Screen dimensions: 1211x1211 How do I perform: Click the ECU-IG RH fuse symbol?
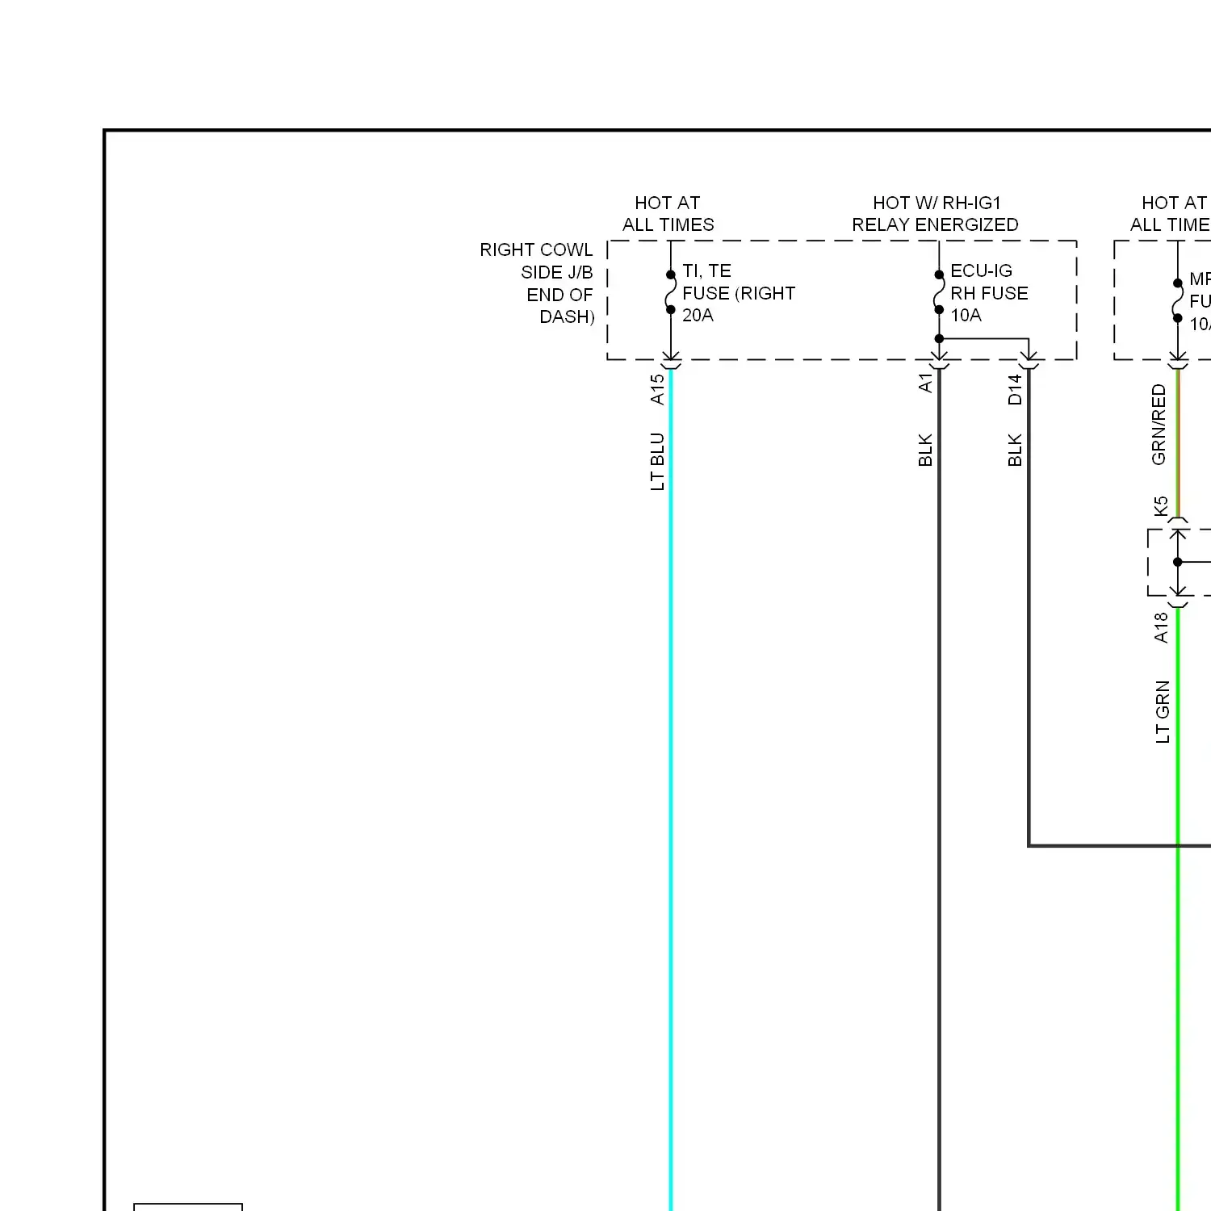[x=939, y=292]
